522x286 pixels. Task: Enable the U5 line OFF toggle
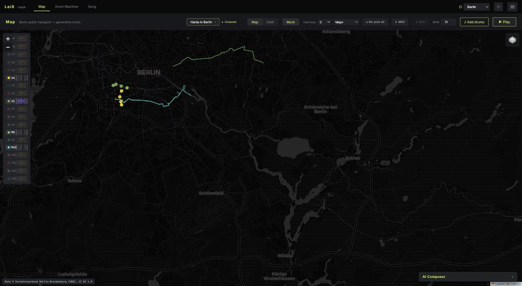click(x=22, y=70)
